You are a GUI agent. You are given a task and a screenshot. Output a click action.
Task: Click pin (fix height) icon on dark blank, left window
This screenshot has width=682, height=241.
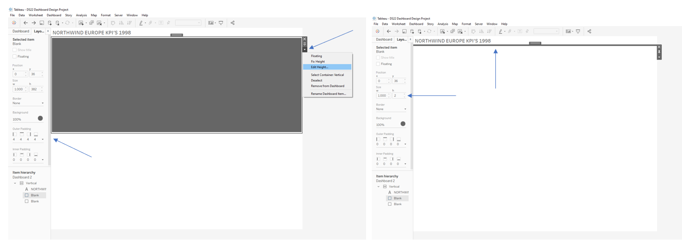pos(304,44)
